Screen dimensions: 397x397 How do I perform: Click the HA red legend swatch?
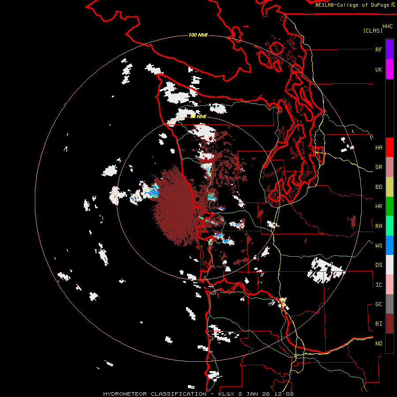(x=390, y=147)
